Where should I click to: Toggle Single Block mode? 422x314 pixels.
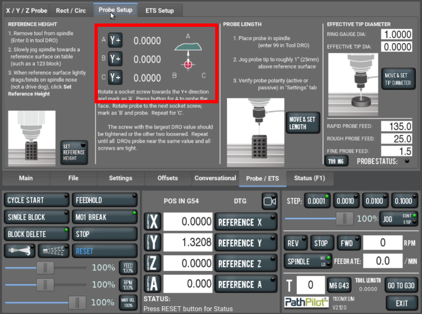click(x=36, y=217)
